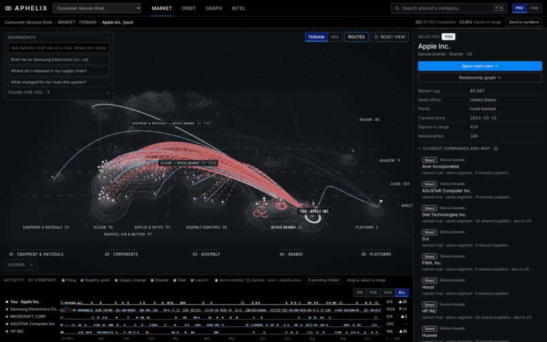This screenshot has width=547, height=342.
Task: Click Equipment & Materials → Device Brands route label
Action: [x=171, y=123]
